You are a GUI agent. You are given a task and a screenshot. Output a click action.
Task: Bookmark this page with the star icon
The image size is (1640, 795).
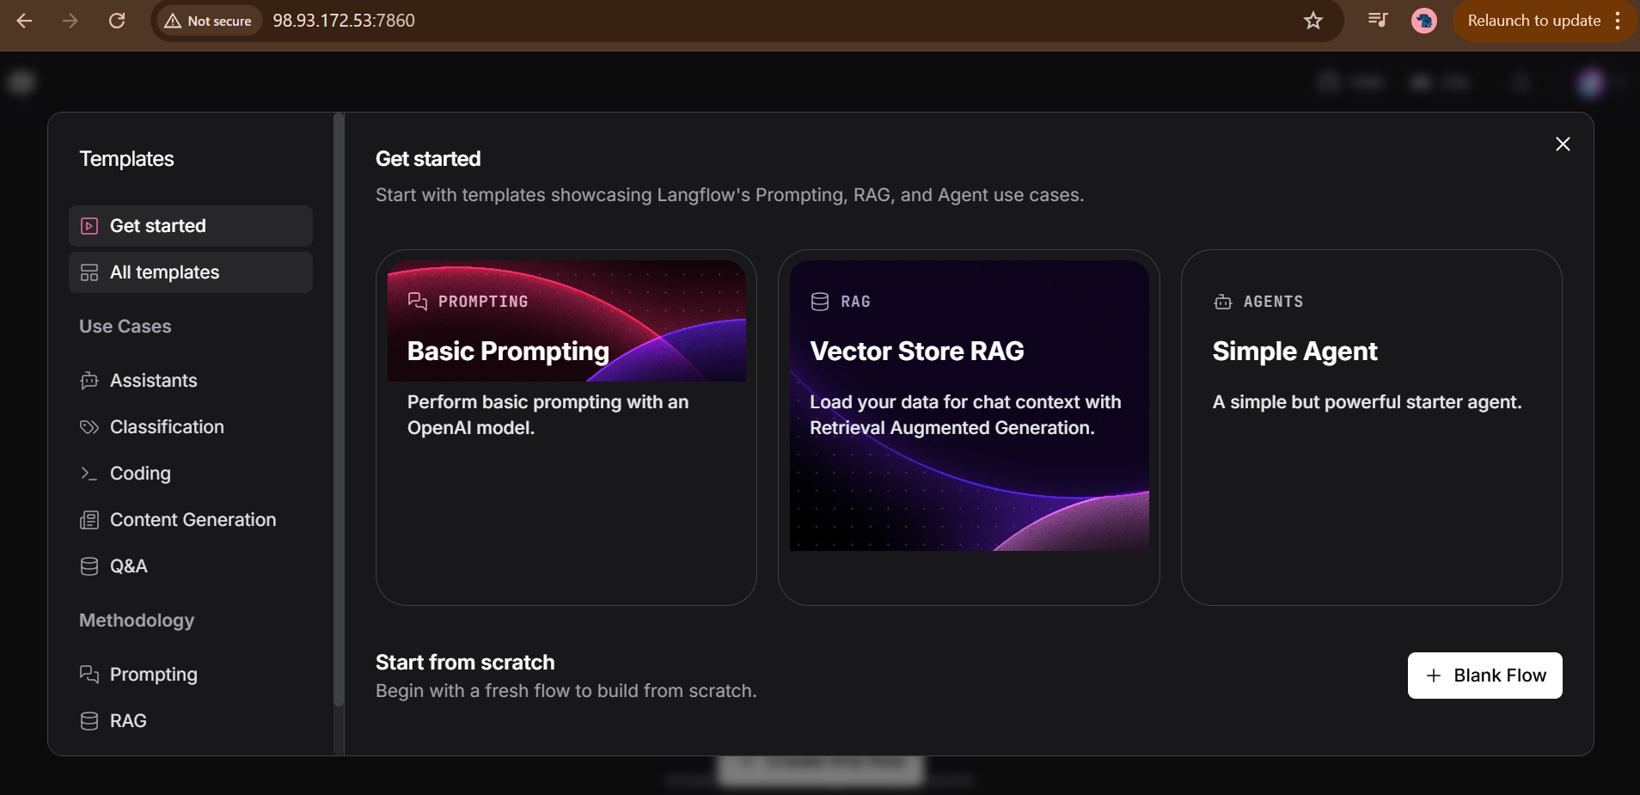1313,21
